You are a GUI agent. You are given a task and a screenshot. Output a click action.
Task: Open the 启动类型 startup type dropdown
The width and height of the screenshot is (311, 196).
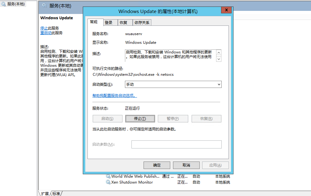point(173,84)
